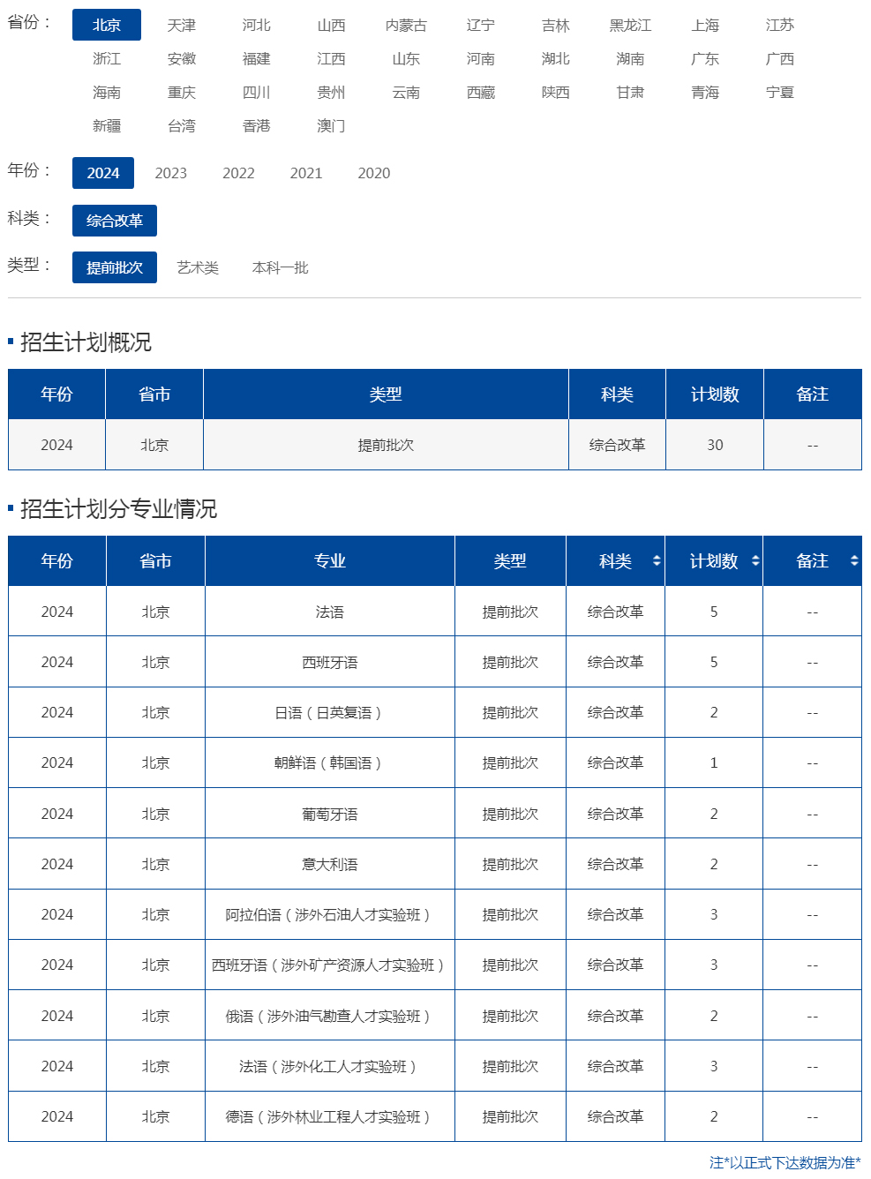This screenshot has height=1179, width=871.
Task: Switch type to 本科一批
Action: point(281,267)
